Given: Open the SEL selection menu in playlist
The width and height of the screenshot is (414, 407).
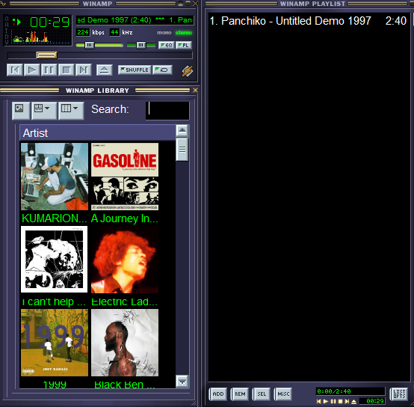Looking at the screenshot, I should point(262,394).
